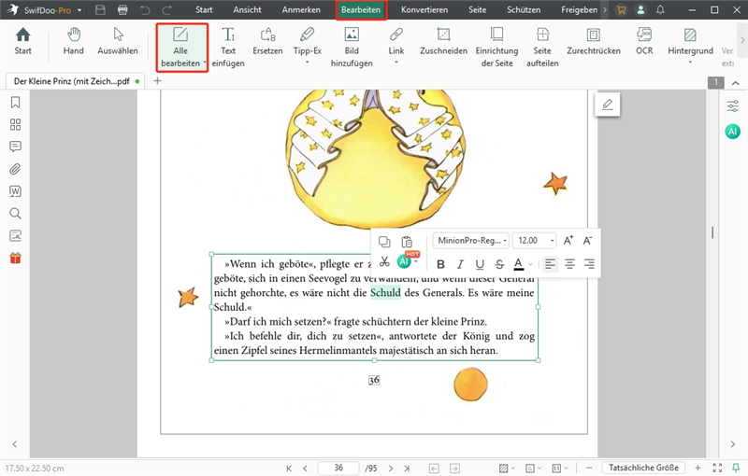Click the Start home icon in ribbon

coord(22,41)
